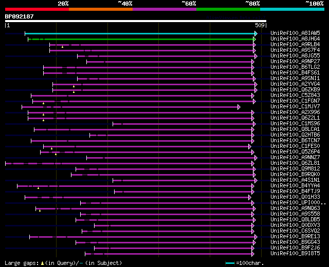Image resolution: width=329 pixels, height=267 pixels.
Task: Select the UniRef100_A9S558 label
Action: [295, 214]
